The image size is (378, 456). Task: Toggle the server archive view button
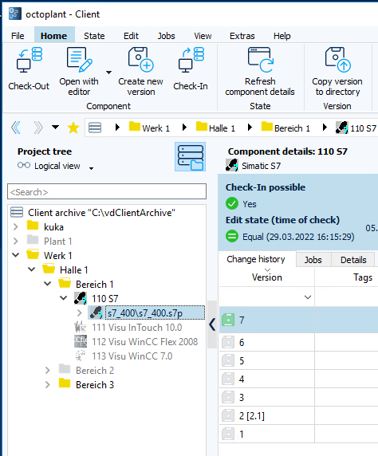pos(191,157)
